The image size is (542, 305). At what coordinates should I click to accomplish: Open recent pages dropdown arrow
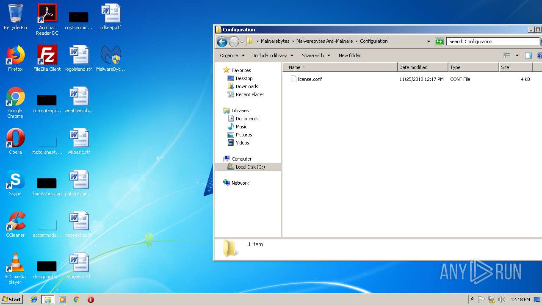click(x=242, y=42)
